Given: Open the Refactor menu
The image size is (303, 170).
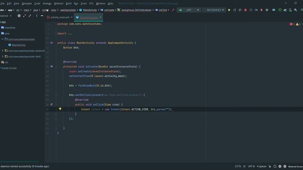Looking at the screenshot, I should pos(59,3).
